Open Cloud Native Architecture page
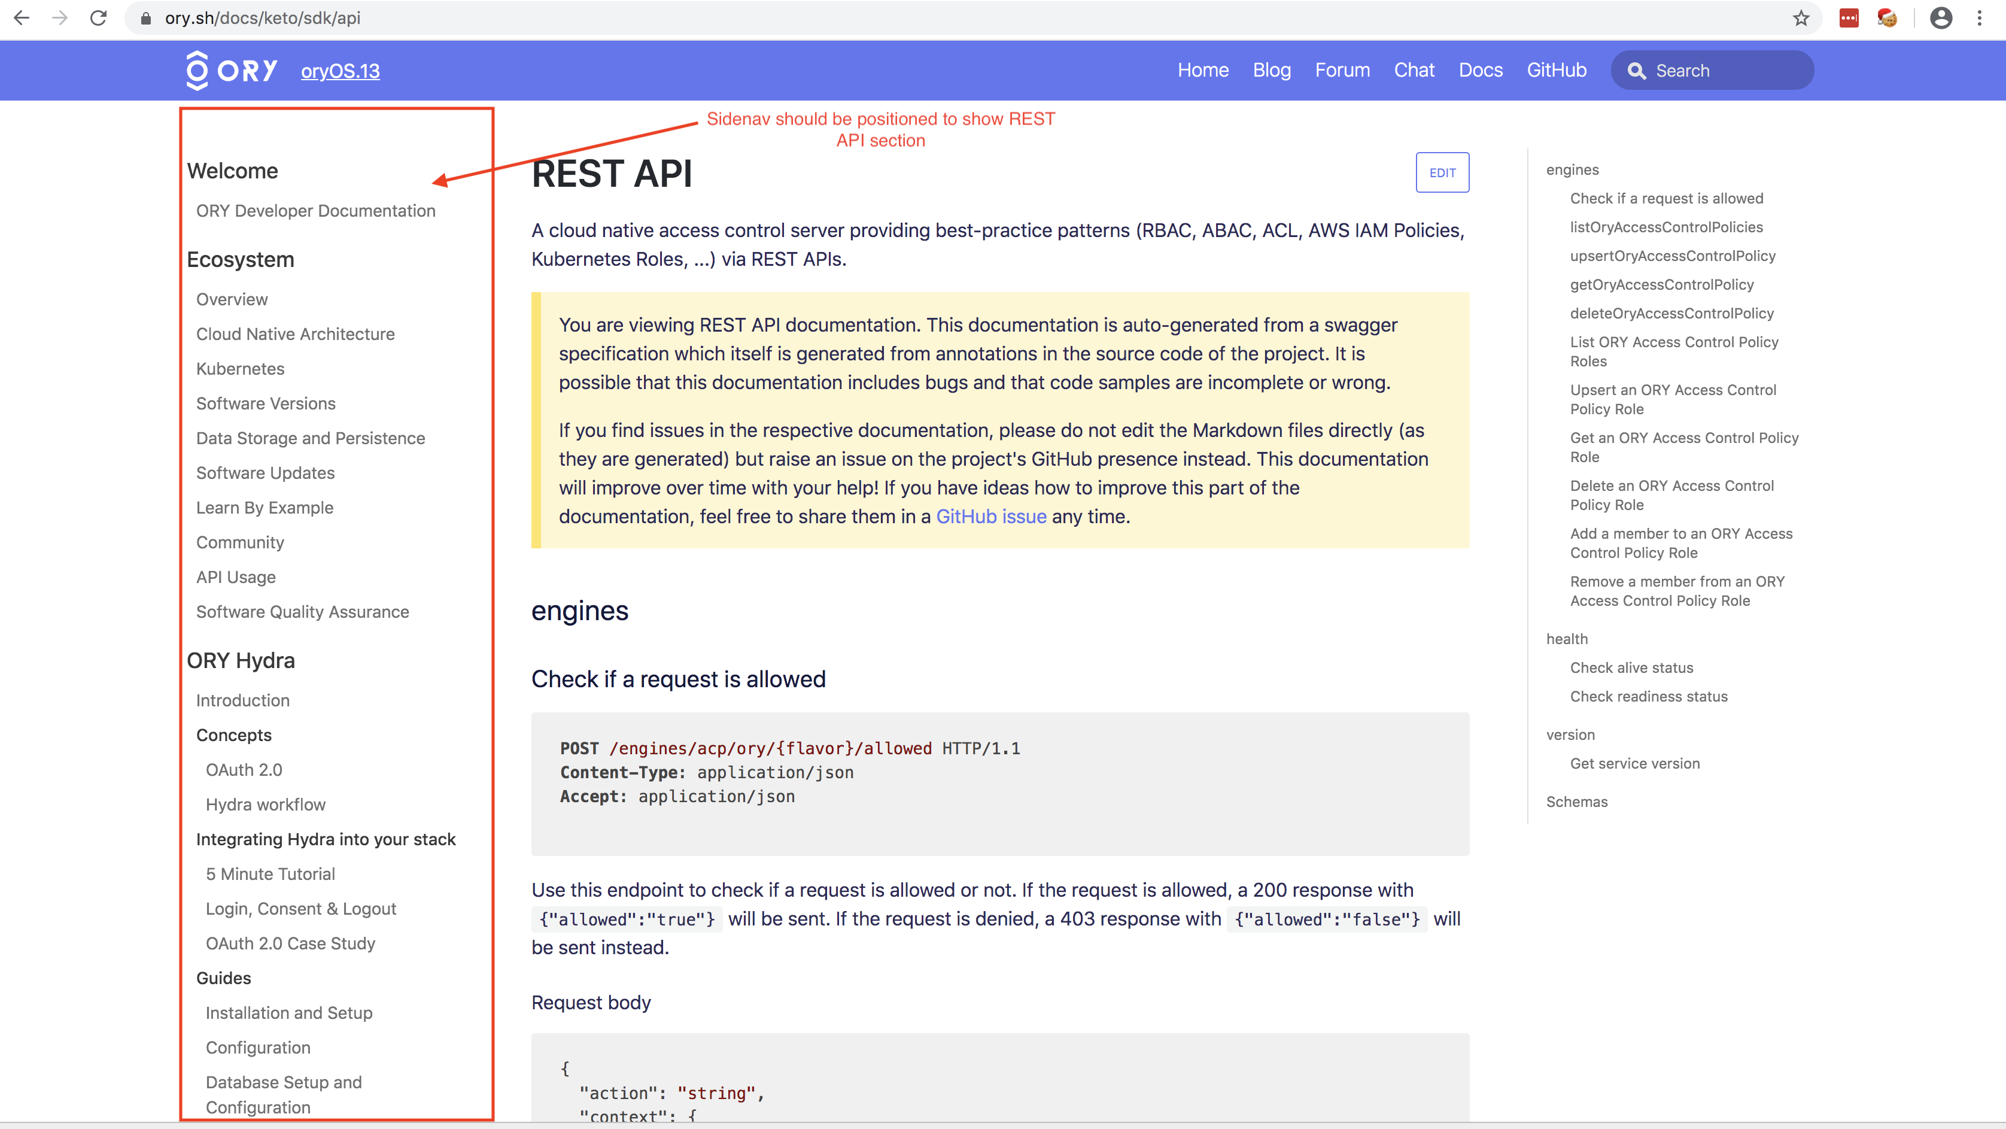The width and height of the screenshot is (2006, 1129). [x=294, y=333]
